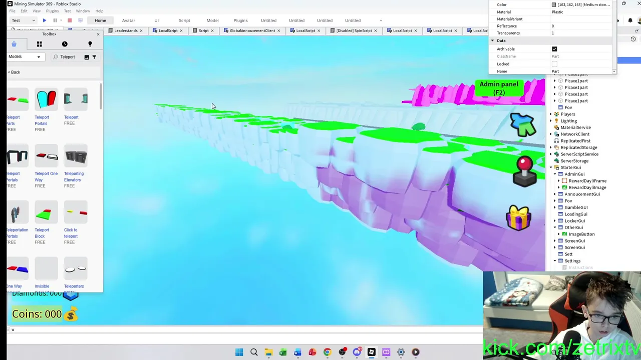The width and height of the screenshot is (641, 360).
Task: Click the green Admin panel (F2) button
Action: [x=499, y=88]
